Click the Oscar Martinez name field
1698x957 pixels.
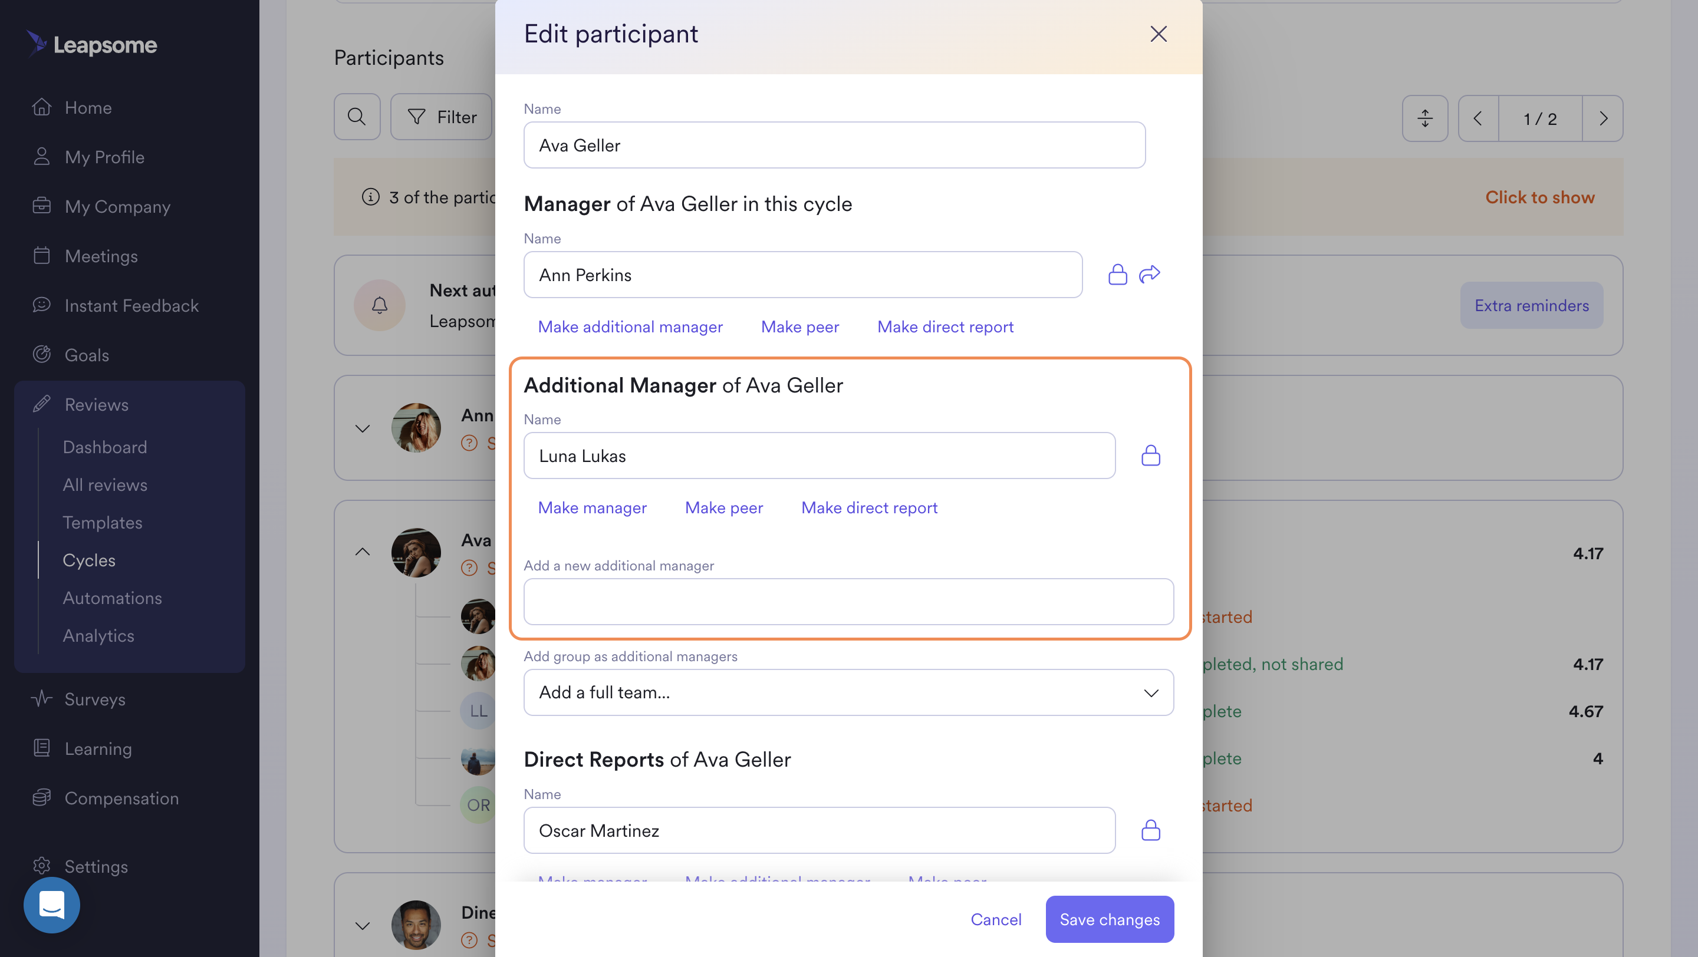[819, 830]
